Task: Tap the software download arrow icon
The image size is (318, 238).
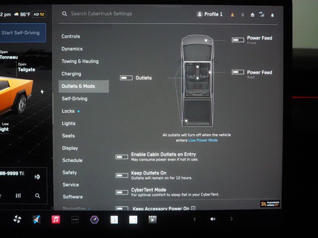Action: click(233, 14)
